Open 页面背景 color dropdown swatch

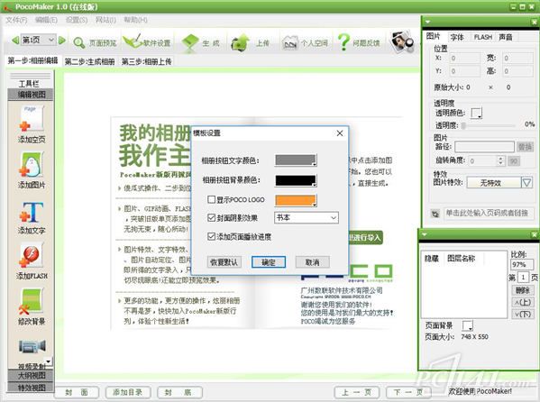(468, 325)
